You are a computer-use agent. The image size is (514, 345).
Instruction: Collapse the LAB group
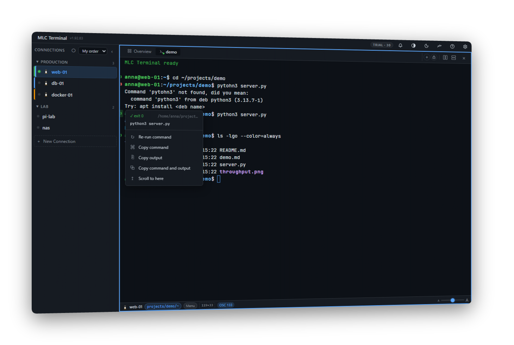[42, 106]
